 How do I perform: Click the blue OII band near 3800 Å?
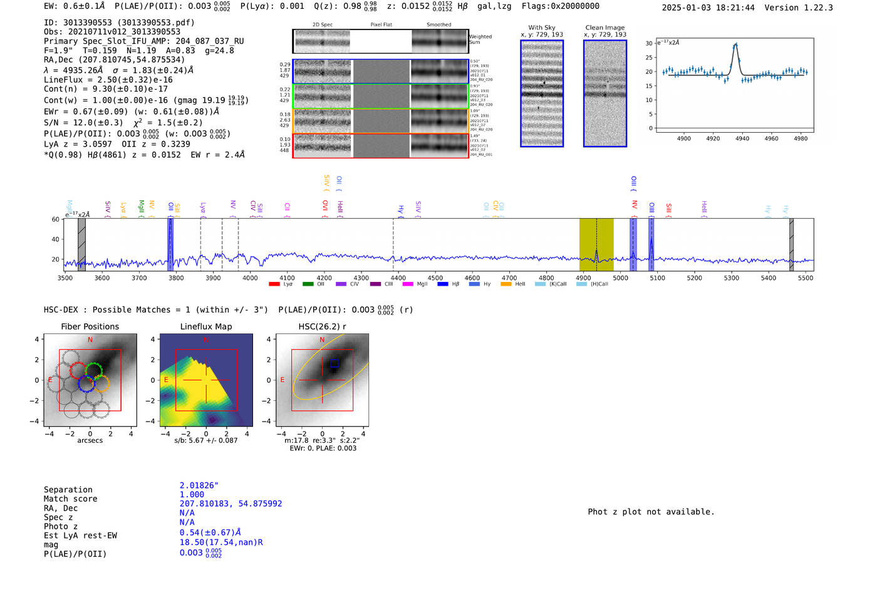[x=170, y=245]
